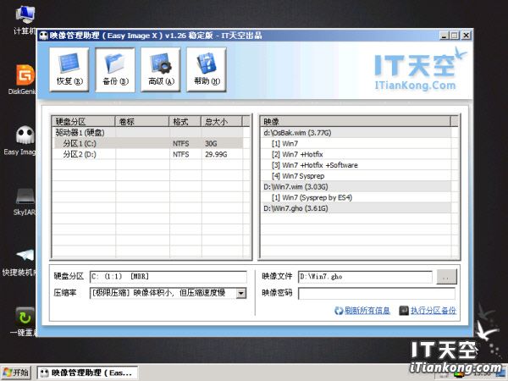Open the compression ratio 压缩率 dropdown
The width and height of the screenshot is (508, 381).
[240, 293]
